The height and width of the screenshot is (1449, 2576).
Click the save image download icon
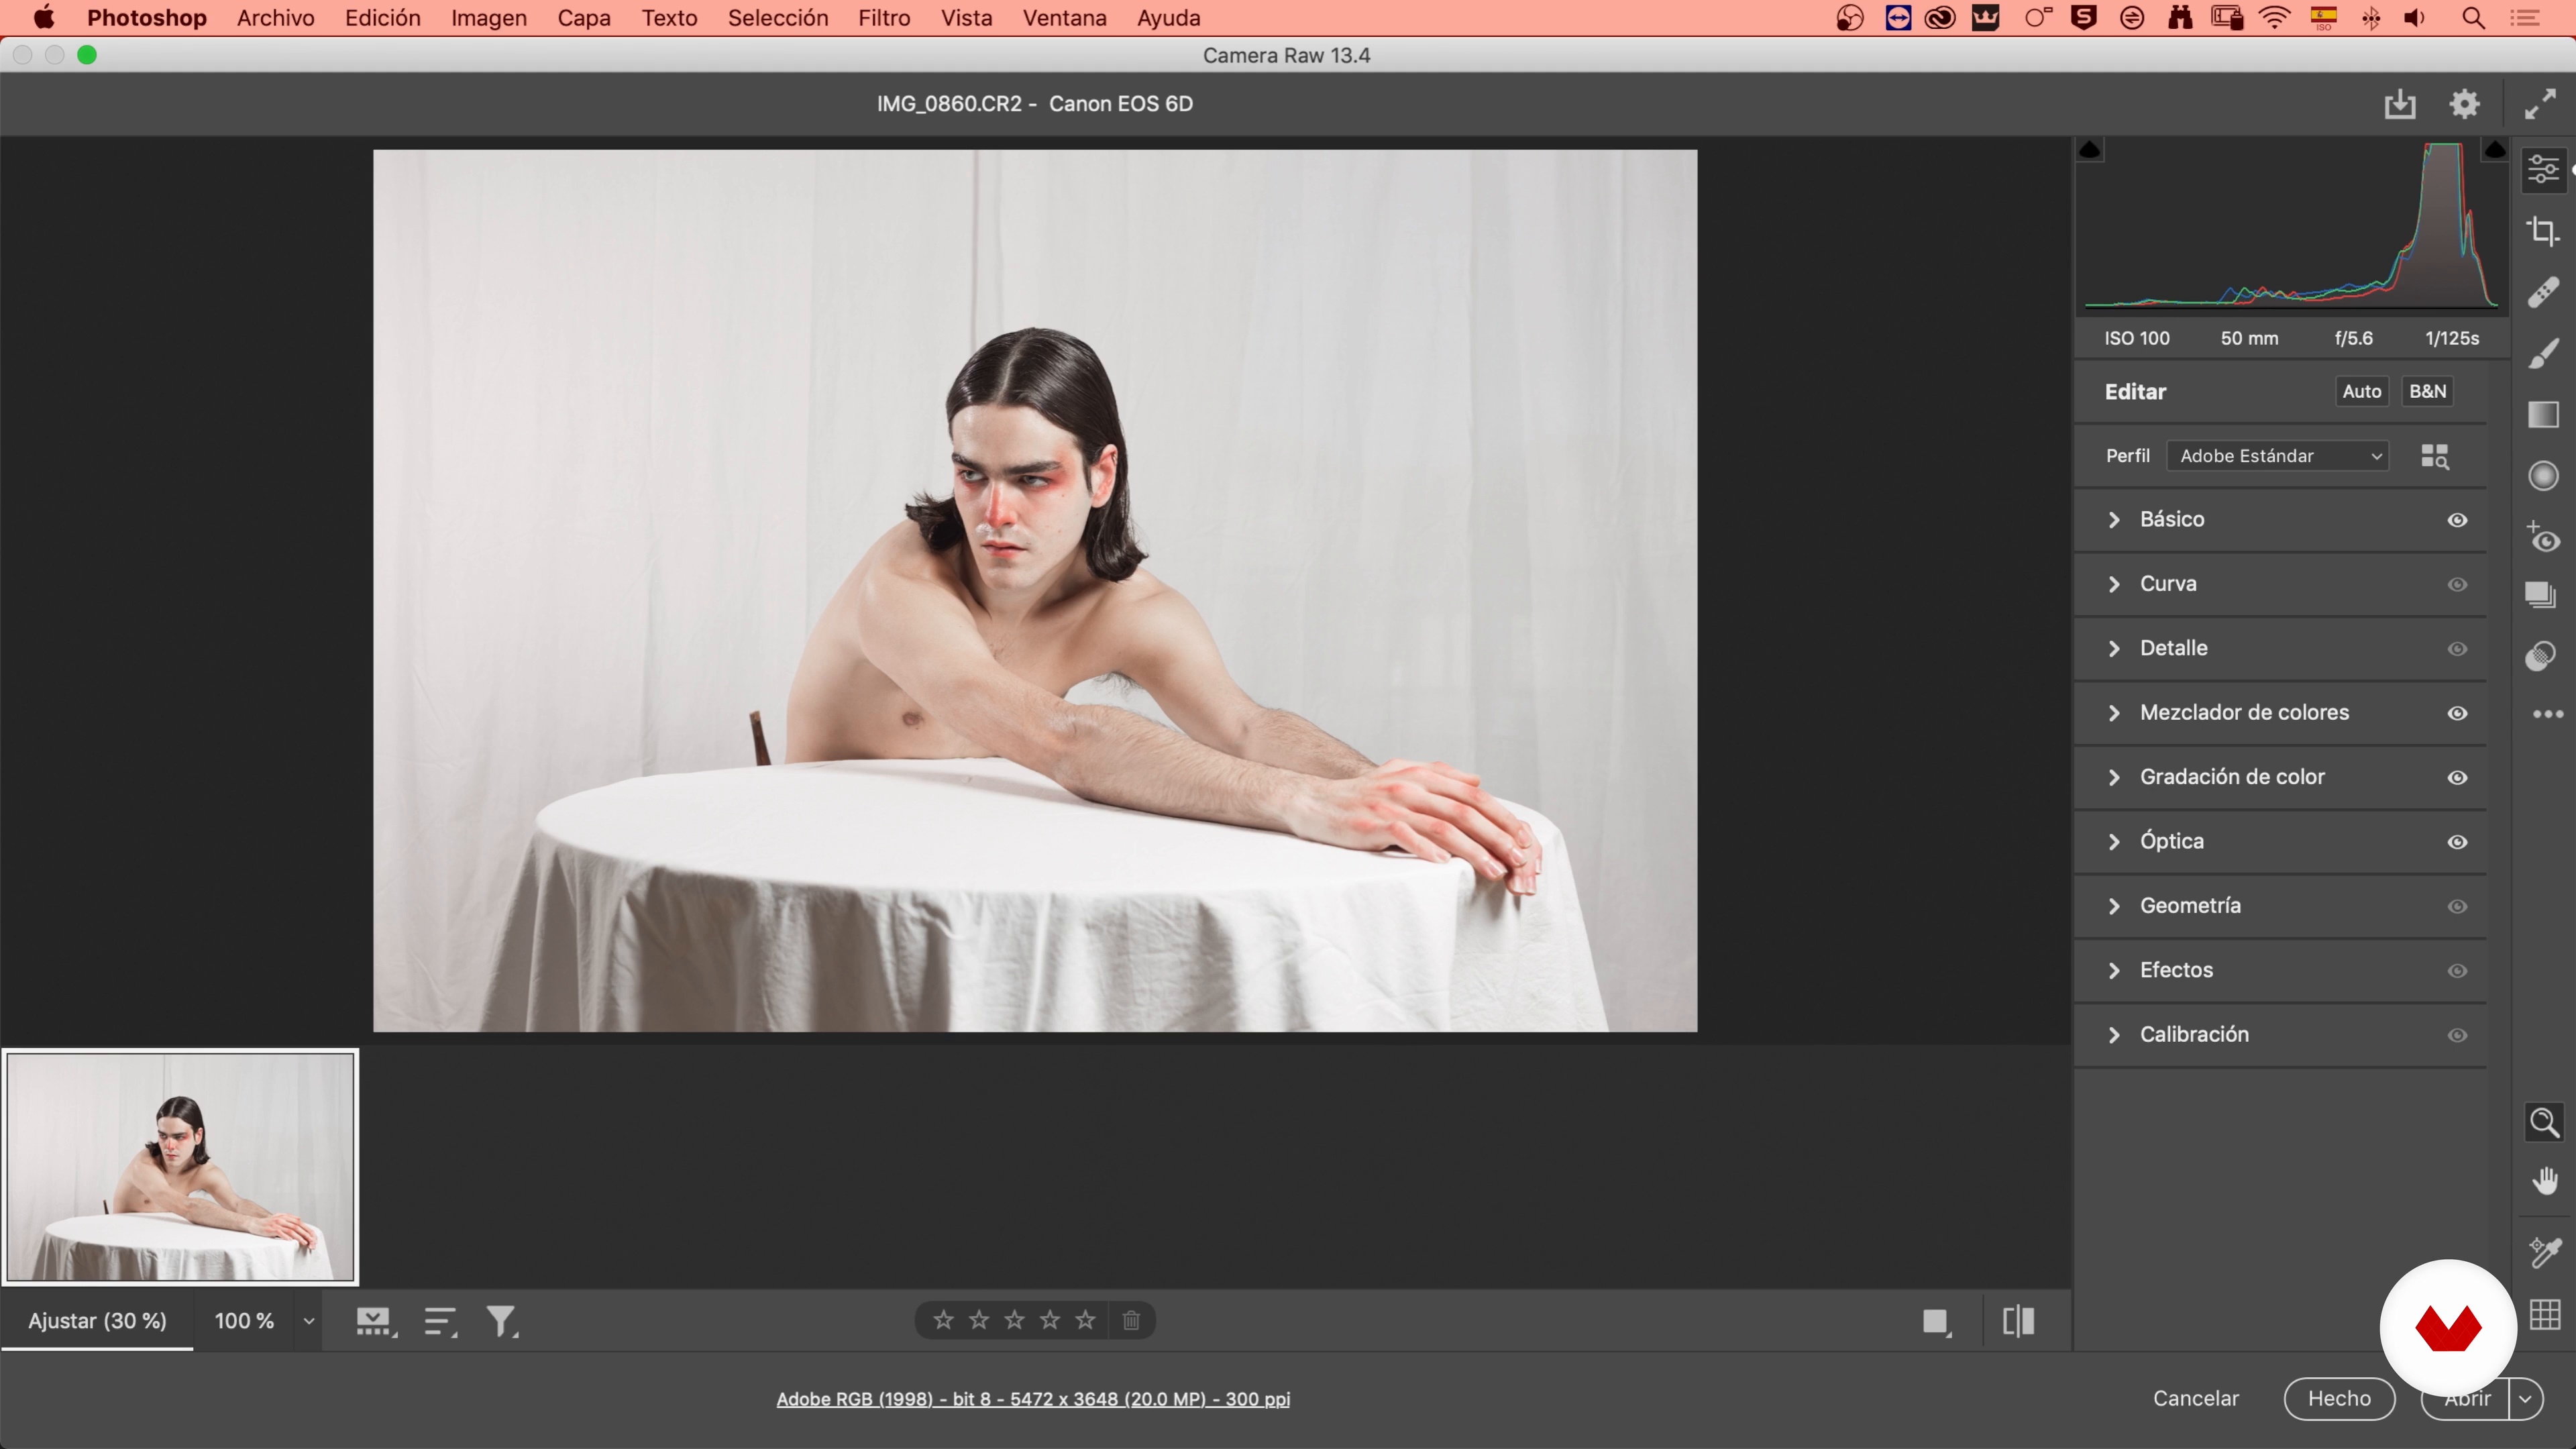pos(2399,104)
